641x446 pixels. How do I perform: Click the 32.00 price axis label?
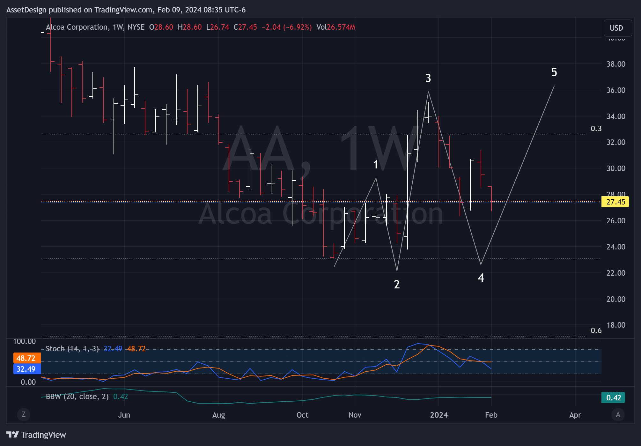click(616, 142)
